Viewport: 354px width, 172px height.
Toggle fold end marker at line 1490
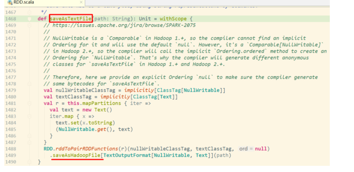[x=29, y=162]
